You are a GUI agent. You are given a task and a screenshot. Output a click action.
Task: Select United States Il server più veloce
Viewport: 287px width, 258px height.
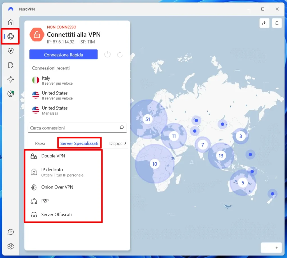pos(77,95)
